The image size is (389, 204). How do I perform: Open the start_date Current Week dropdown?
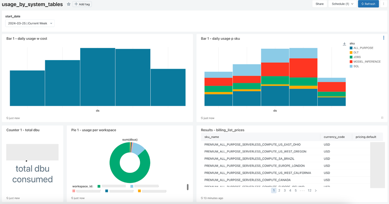tap(30, 23)
